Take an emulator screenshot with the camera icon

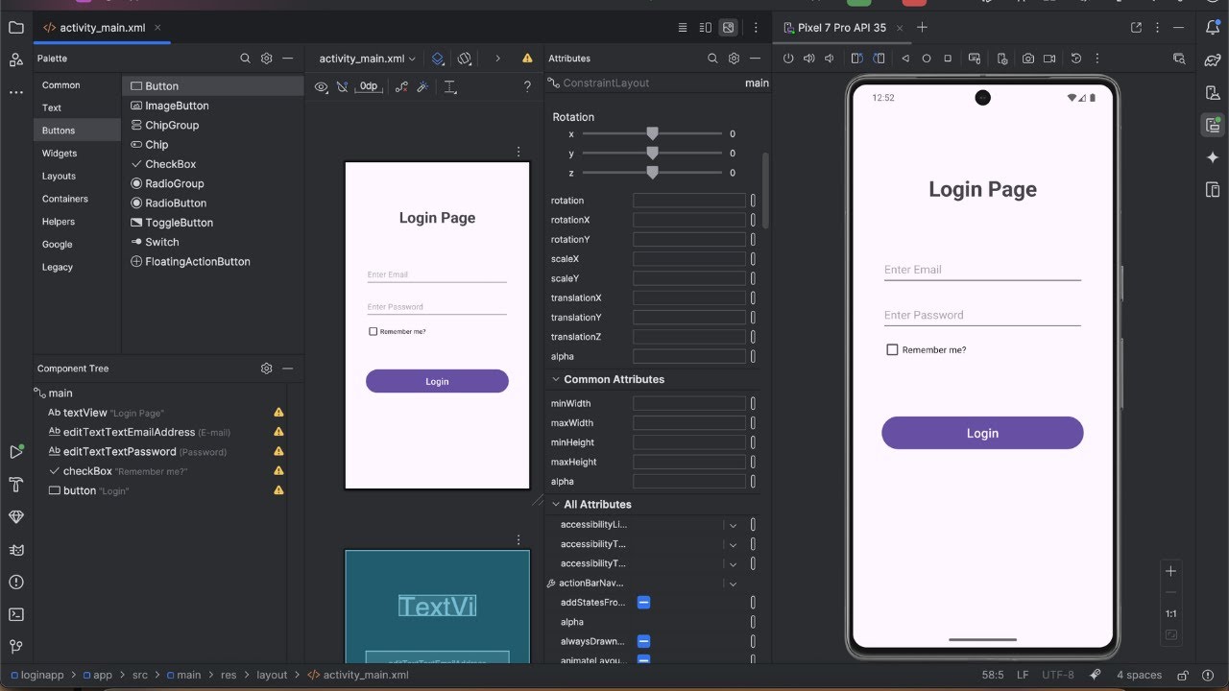(x=1028, y=59)
